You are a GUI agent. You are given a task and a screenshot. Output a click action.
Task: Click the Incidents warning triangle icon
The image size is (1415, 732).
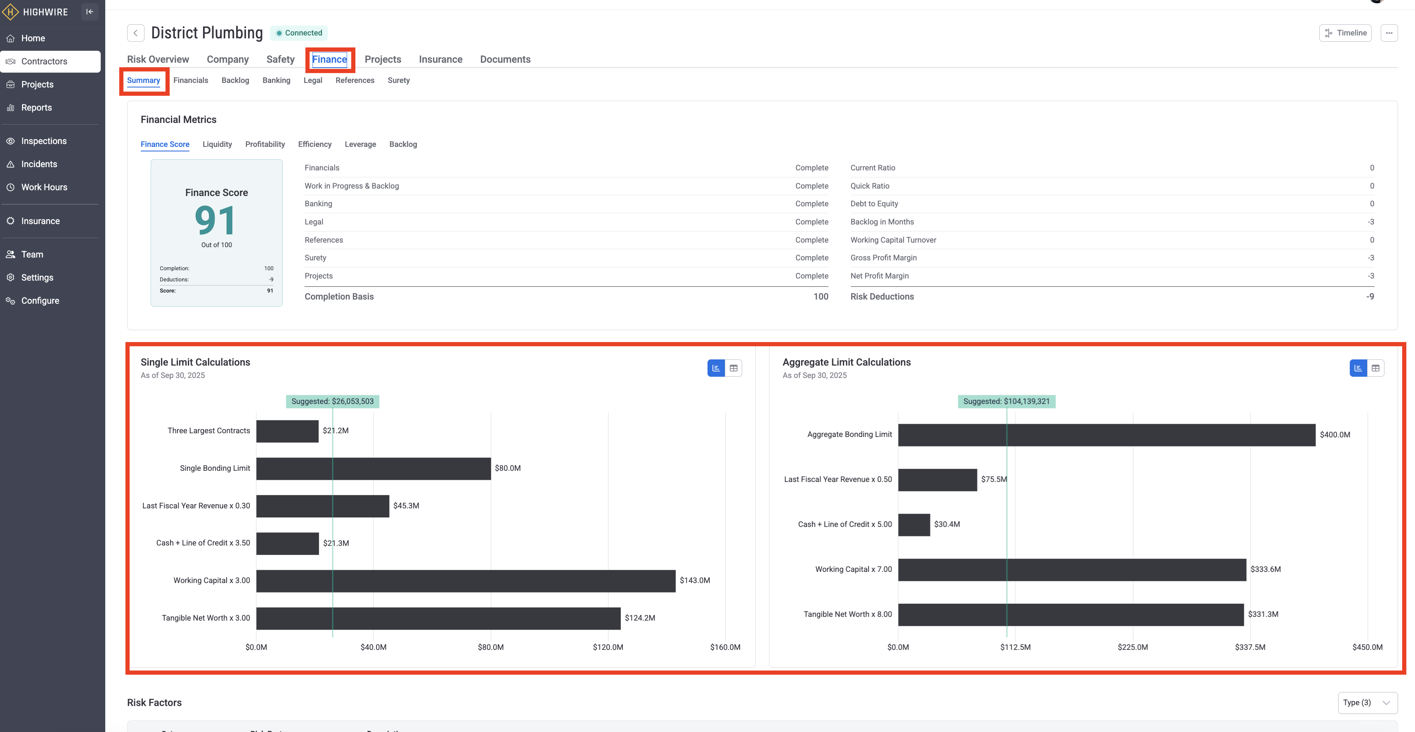(x=10, y=164)
